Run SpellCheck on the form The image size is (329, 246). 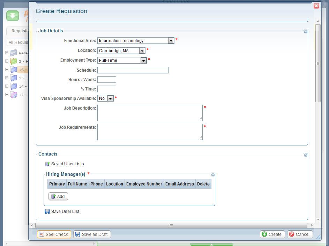coord(54,234)
